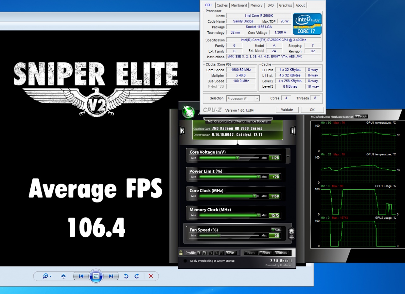The width and height of the screenshot is (405, 294).
Task: Switch to Memory tab in CPU-Z
Action: (256, 5)
